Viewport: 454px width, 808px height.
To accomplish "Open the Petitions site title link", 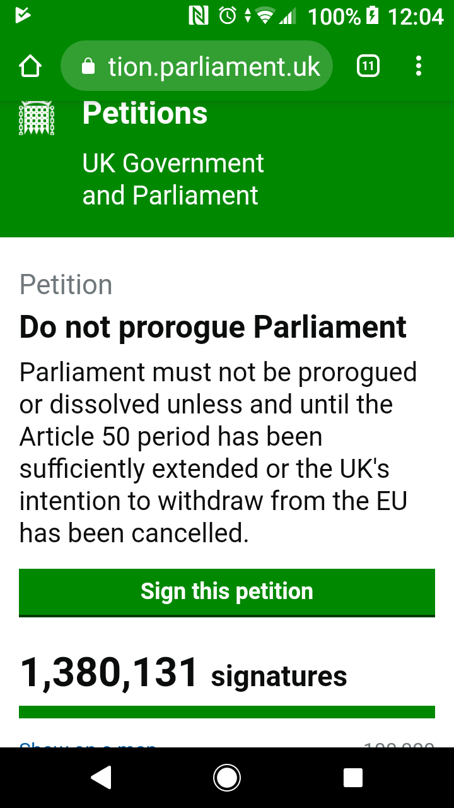I will point(145,114).
